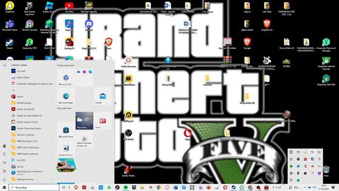The image size is (339, 191).
Task: Select the Steam desktop shortcut
Action: point(10,44)
